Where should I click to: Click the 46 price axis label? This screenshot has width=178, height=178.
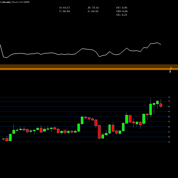(169, 127)
